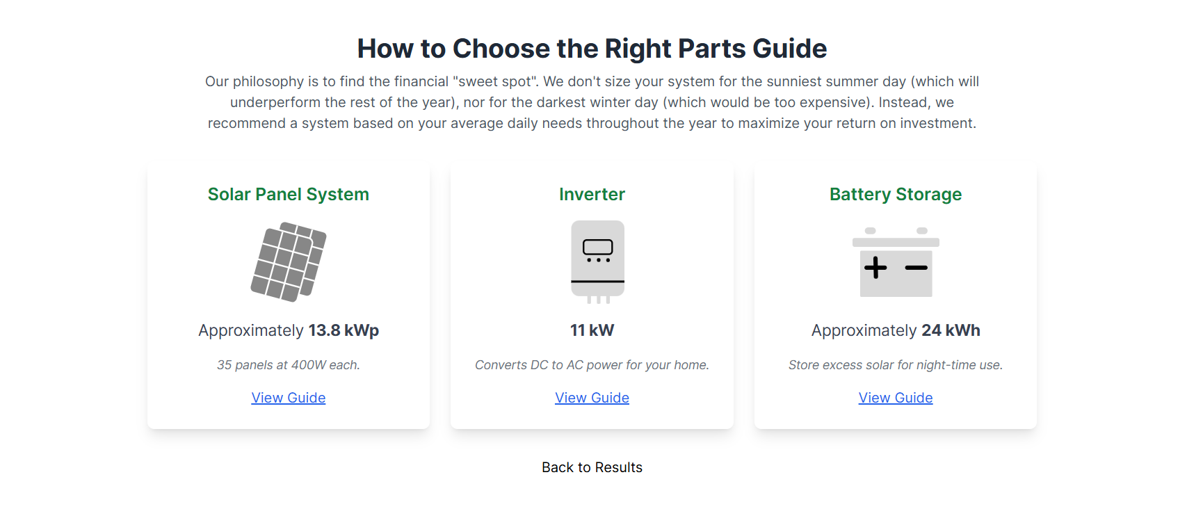Viewport: 1187px width, 509px height.
Task: Open the Inverter View Guide link
Action: 592,397
